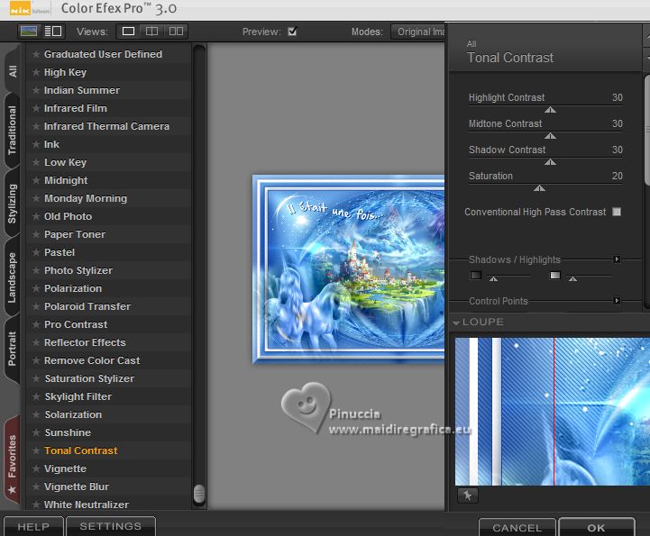The image size is (650, 536).
Task: Collapse the LOUPE panel
Action: tap(456, 323)
